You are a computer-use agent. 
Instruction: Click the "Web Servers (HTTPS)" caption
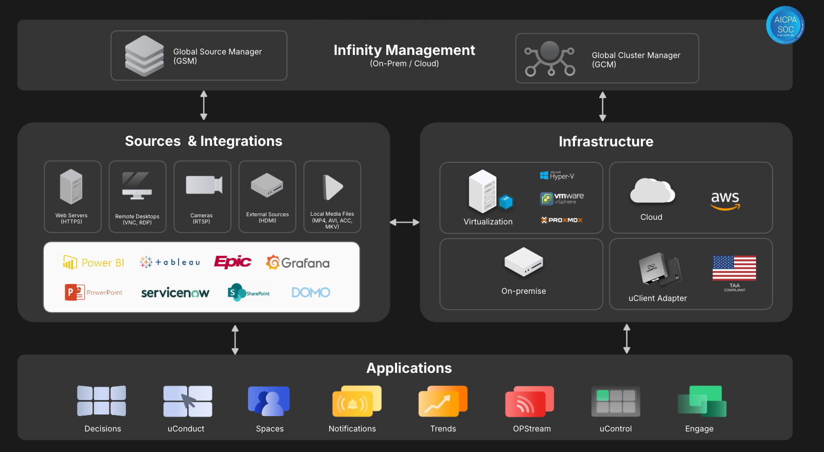tap(71, 218)
